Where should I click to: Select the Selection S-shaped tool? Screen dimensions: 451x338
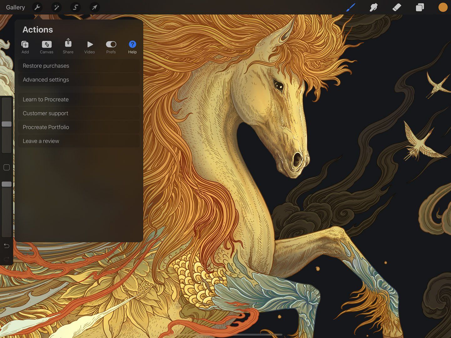[x=75, y=7]
